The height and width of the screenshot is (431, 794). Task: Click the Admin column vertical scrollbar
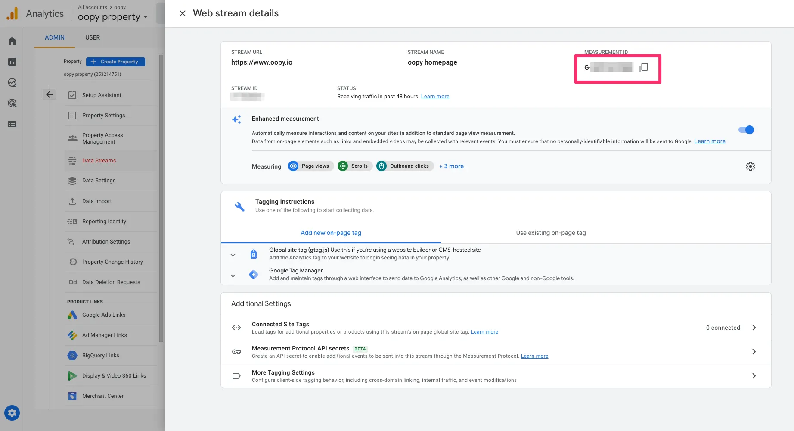point(161,198)
